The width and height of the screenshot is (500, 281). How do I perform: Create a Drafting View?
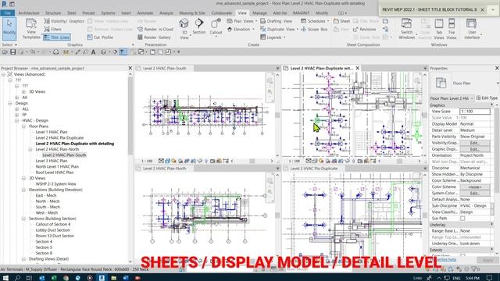[276, 21]
